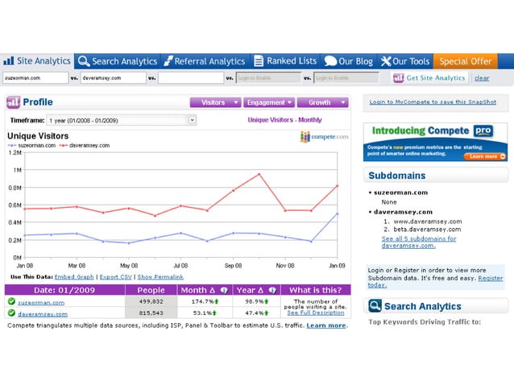
Task: Click the Referral Analytics arrow icon
Action: (168, 61)
